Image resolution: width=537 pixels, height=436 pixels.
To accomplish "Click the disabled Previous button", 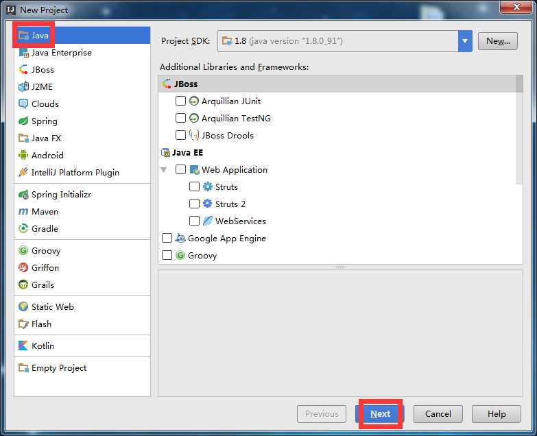I will pos(322,414).
